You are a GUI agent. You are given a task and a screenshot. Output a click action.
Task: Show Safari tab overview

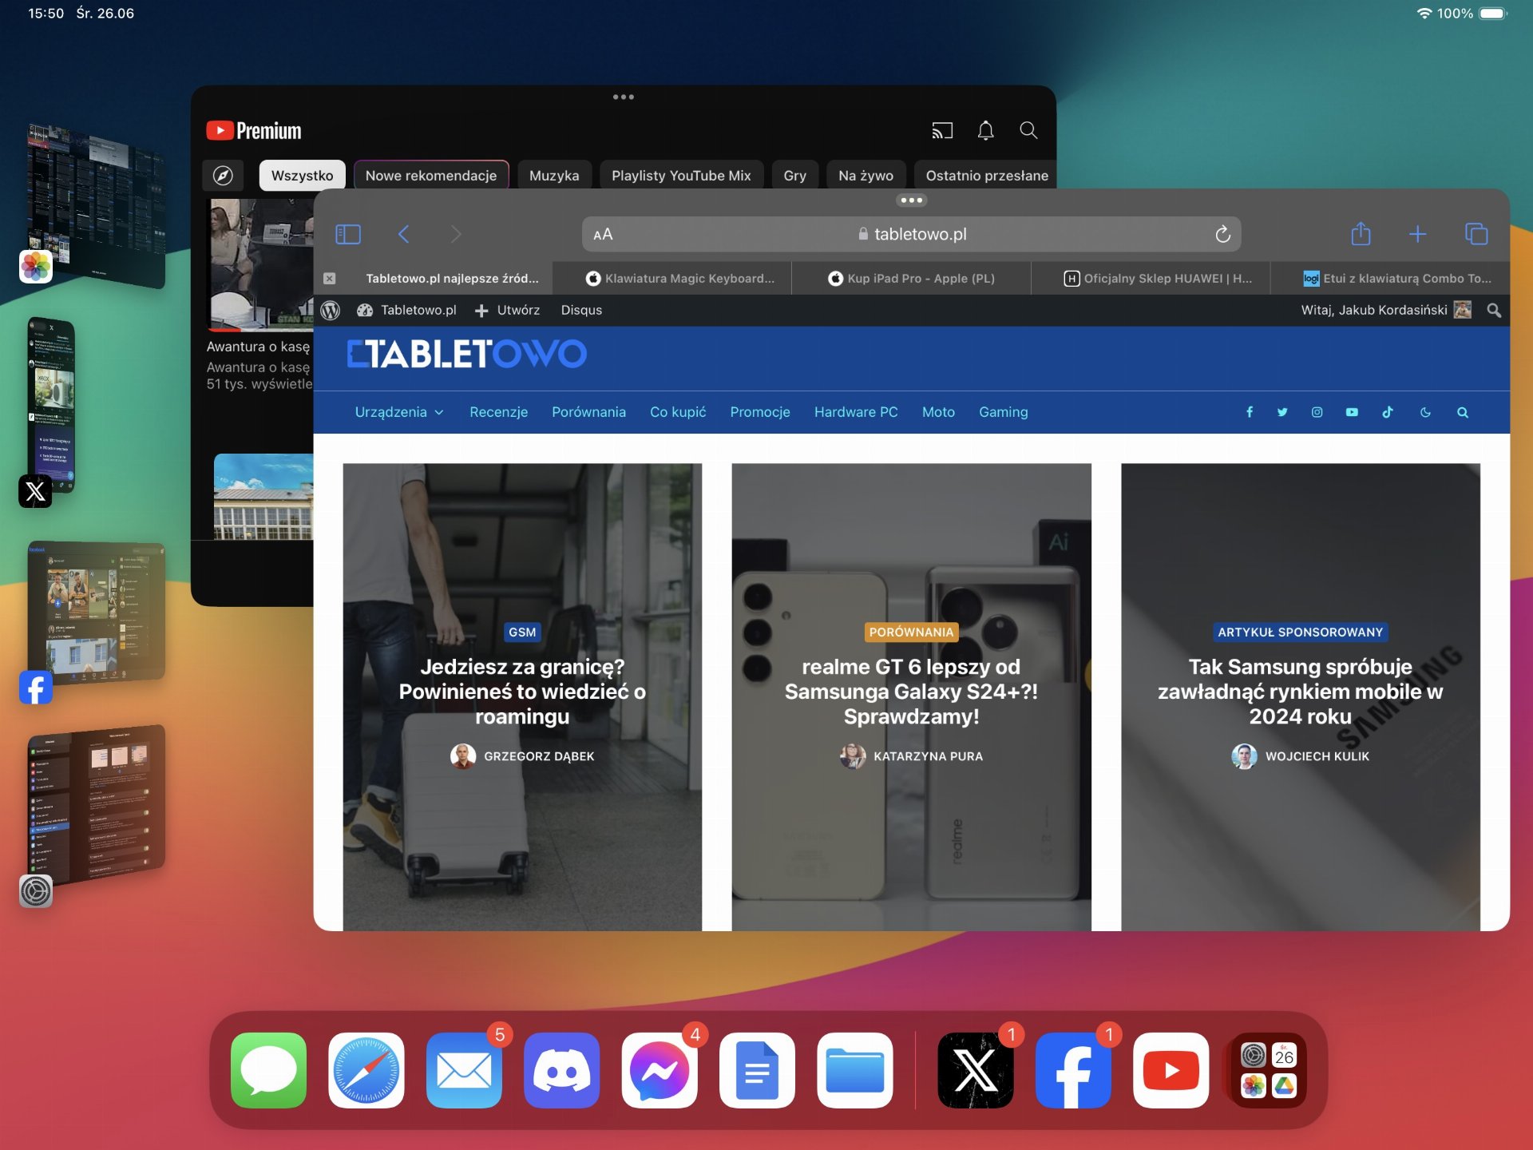click(1476, 234)
